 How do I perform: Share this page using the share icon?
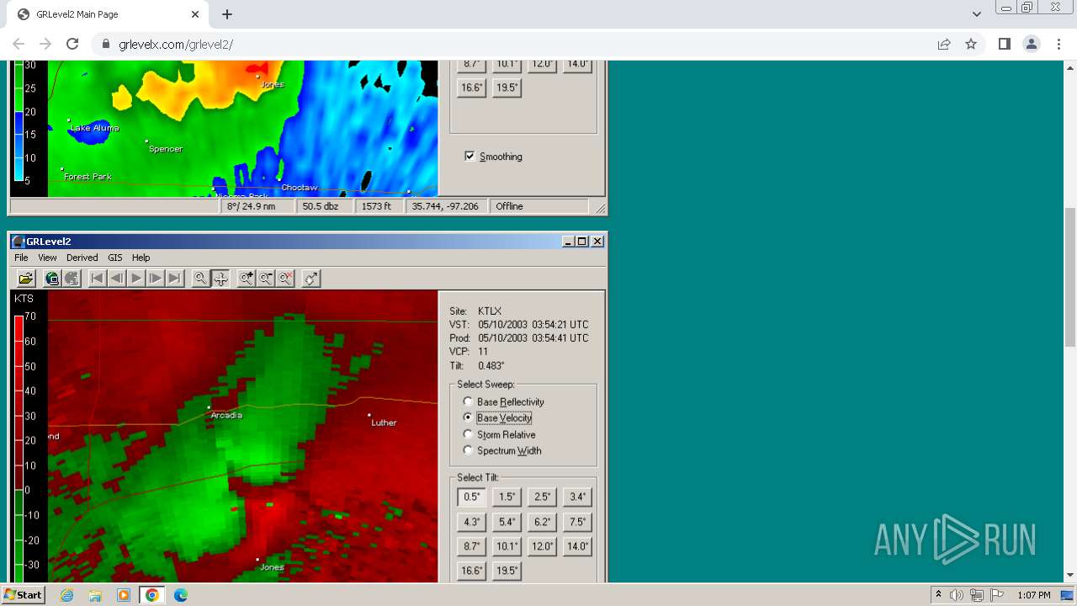[944, 44]
